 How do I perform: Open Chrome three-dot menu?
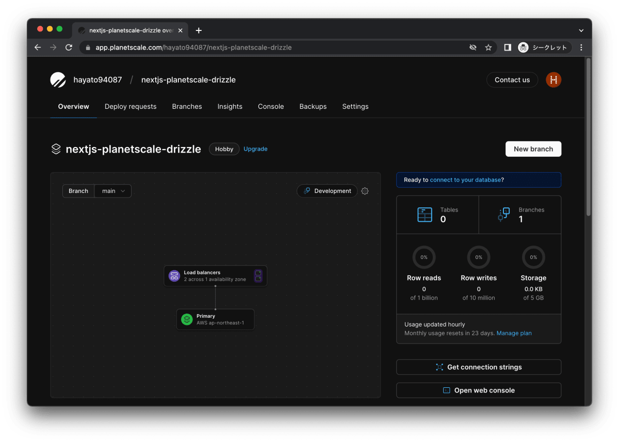[x=581, y=47]
